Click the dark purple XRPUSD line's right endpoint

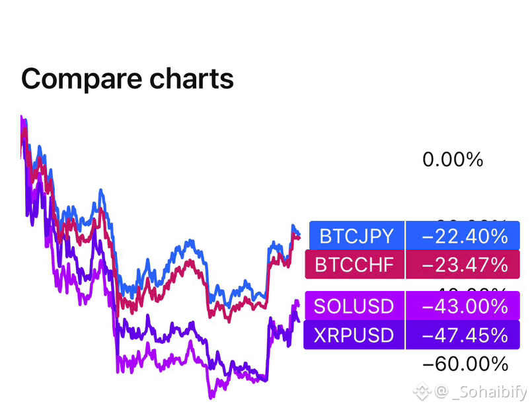[299, 321]
